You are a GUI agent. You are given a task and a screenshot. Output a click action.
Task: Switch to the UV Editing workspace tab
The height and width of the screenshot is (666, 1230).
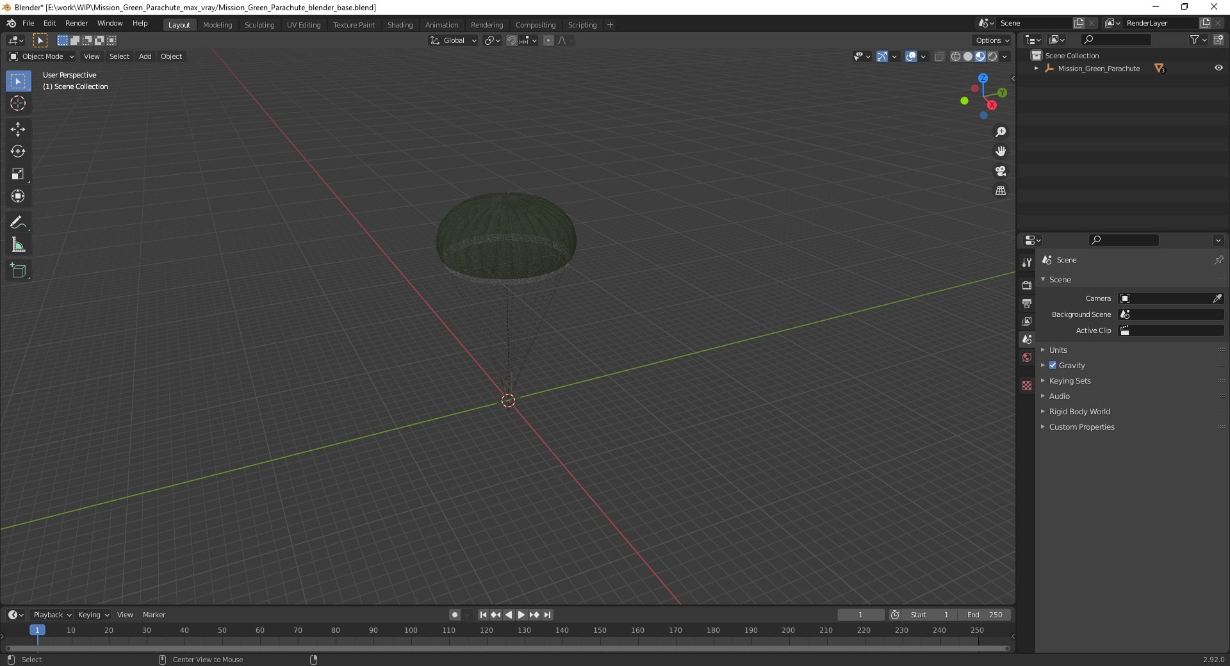[x=304, y=25]
